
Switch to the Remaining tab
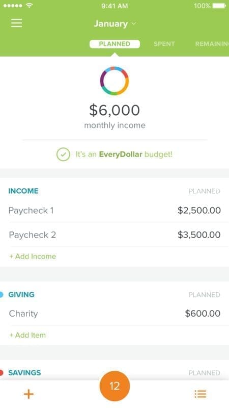[x=212, y=44]
